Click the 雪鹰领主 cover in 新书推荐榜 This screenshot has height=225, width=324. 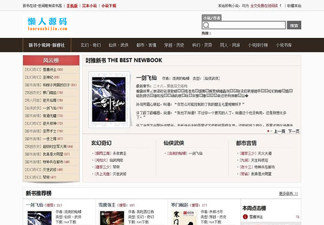[112, 218]
